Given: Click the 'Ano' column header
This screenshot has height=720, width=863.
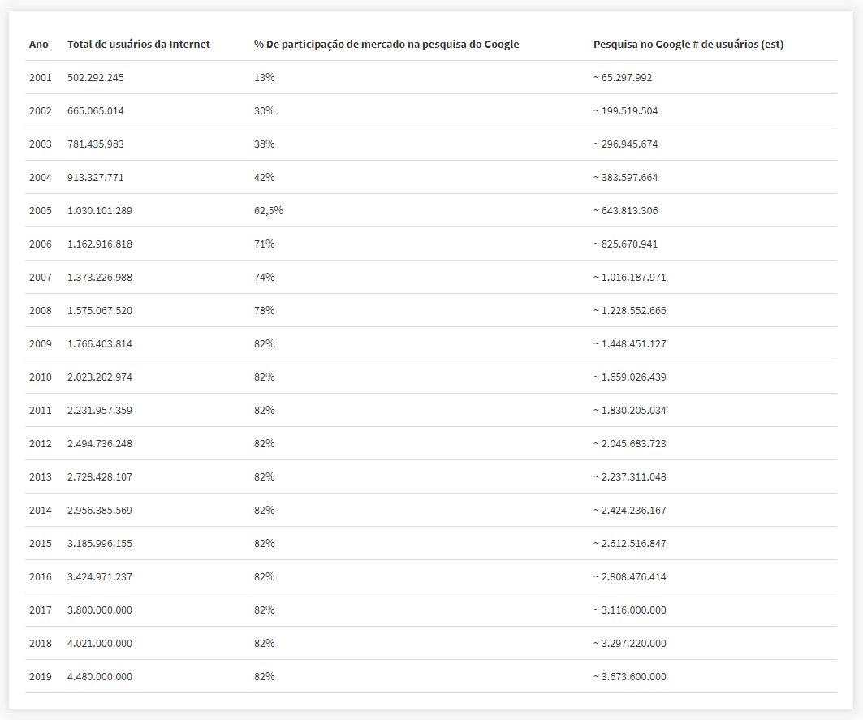Looking at the screenshot, I should [38, 45].
